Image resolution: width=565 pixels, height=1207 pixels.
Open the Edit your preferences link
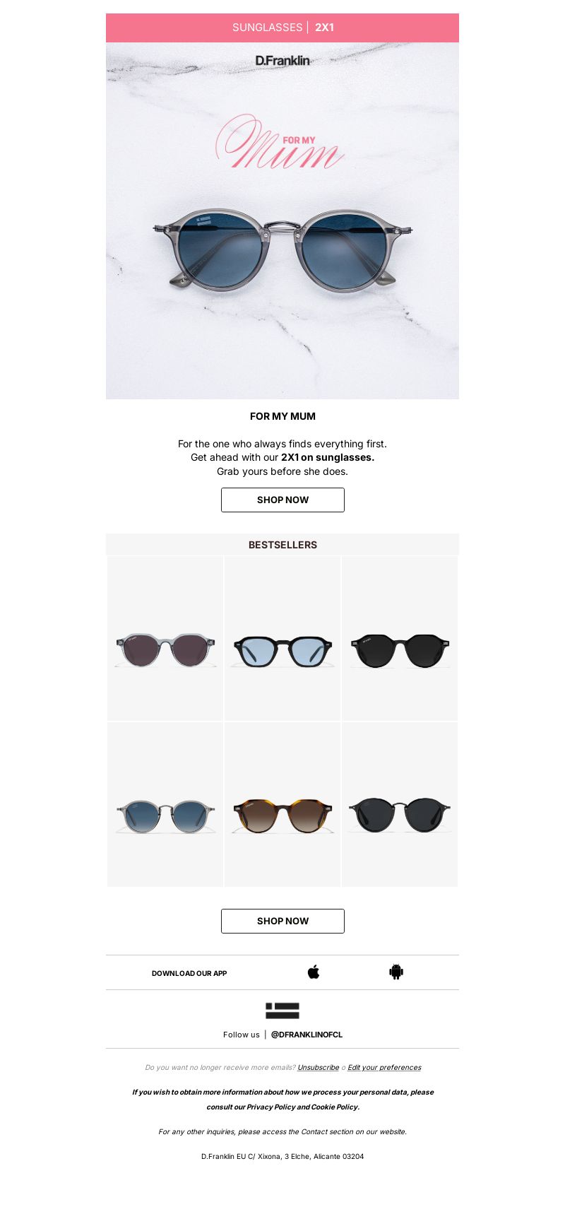tap(384, 1067)
